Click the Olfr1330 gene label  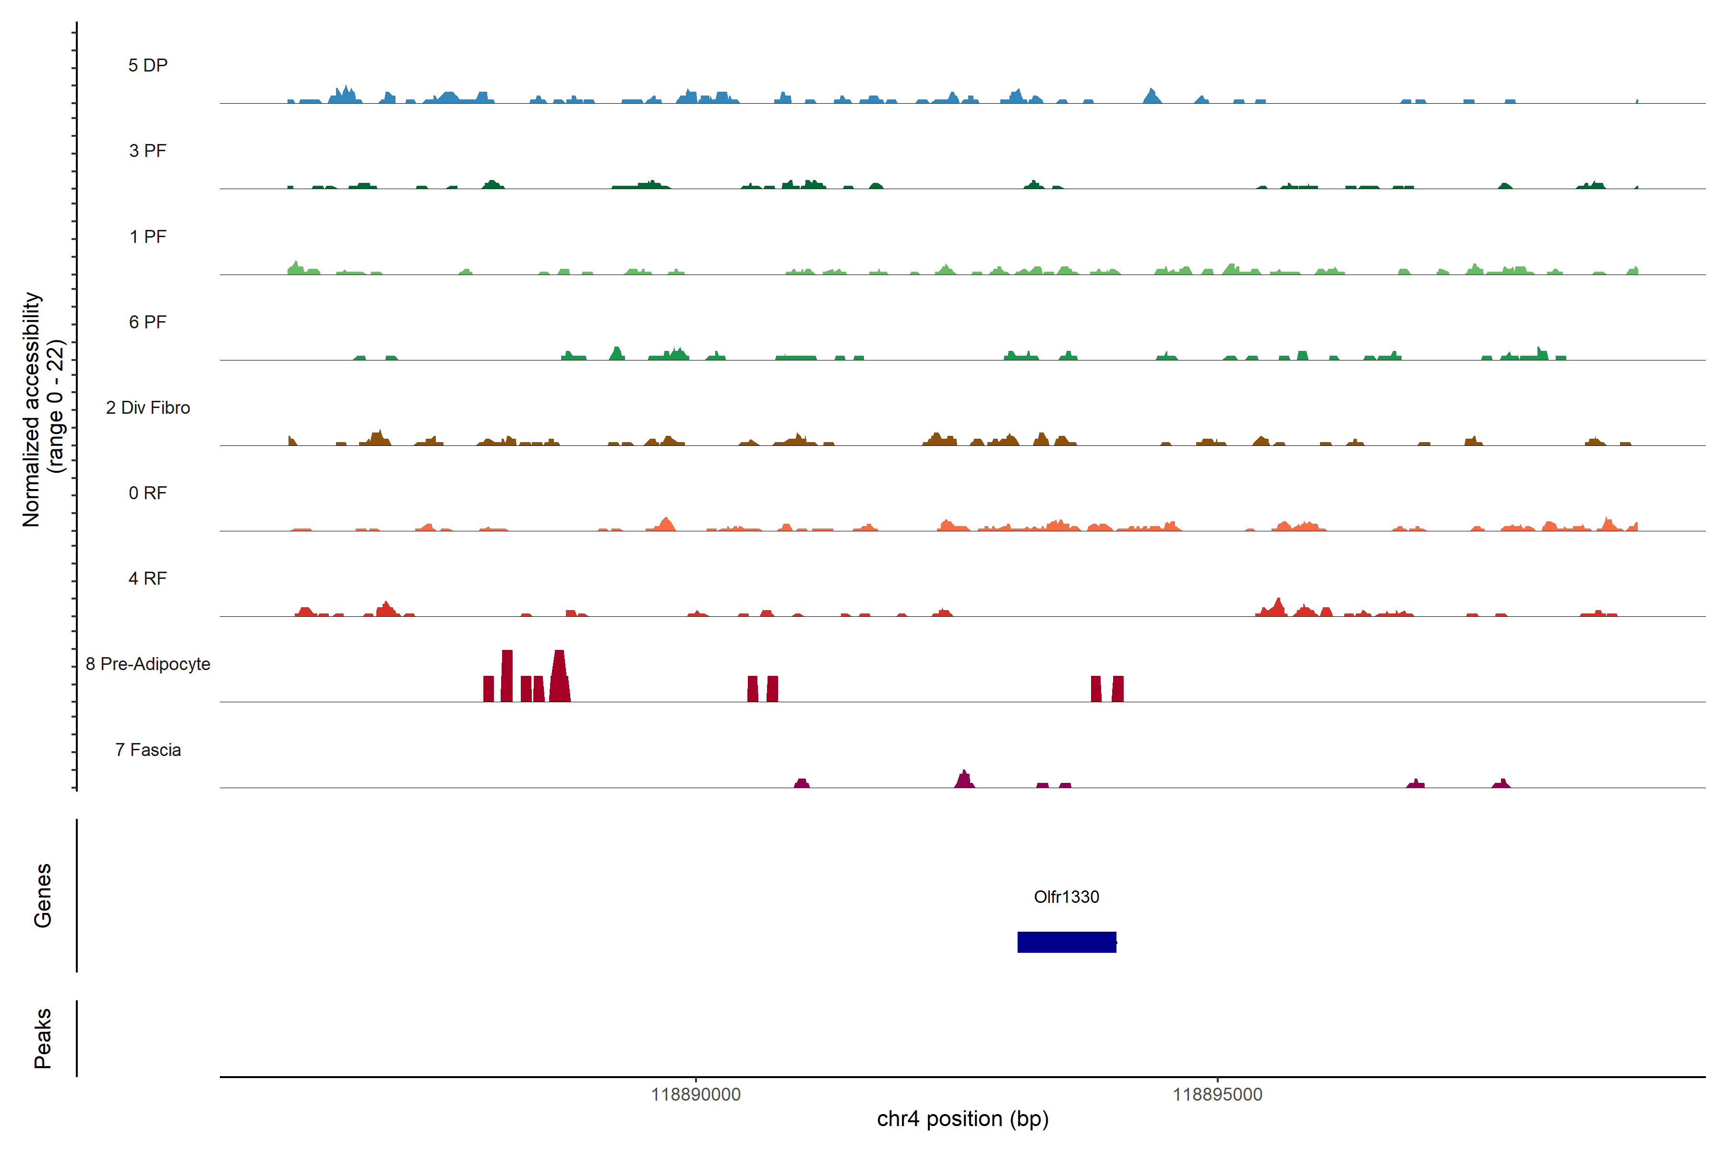(x=1066, y=896)
